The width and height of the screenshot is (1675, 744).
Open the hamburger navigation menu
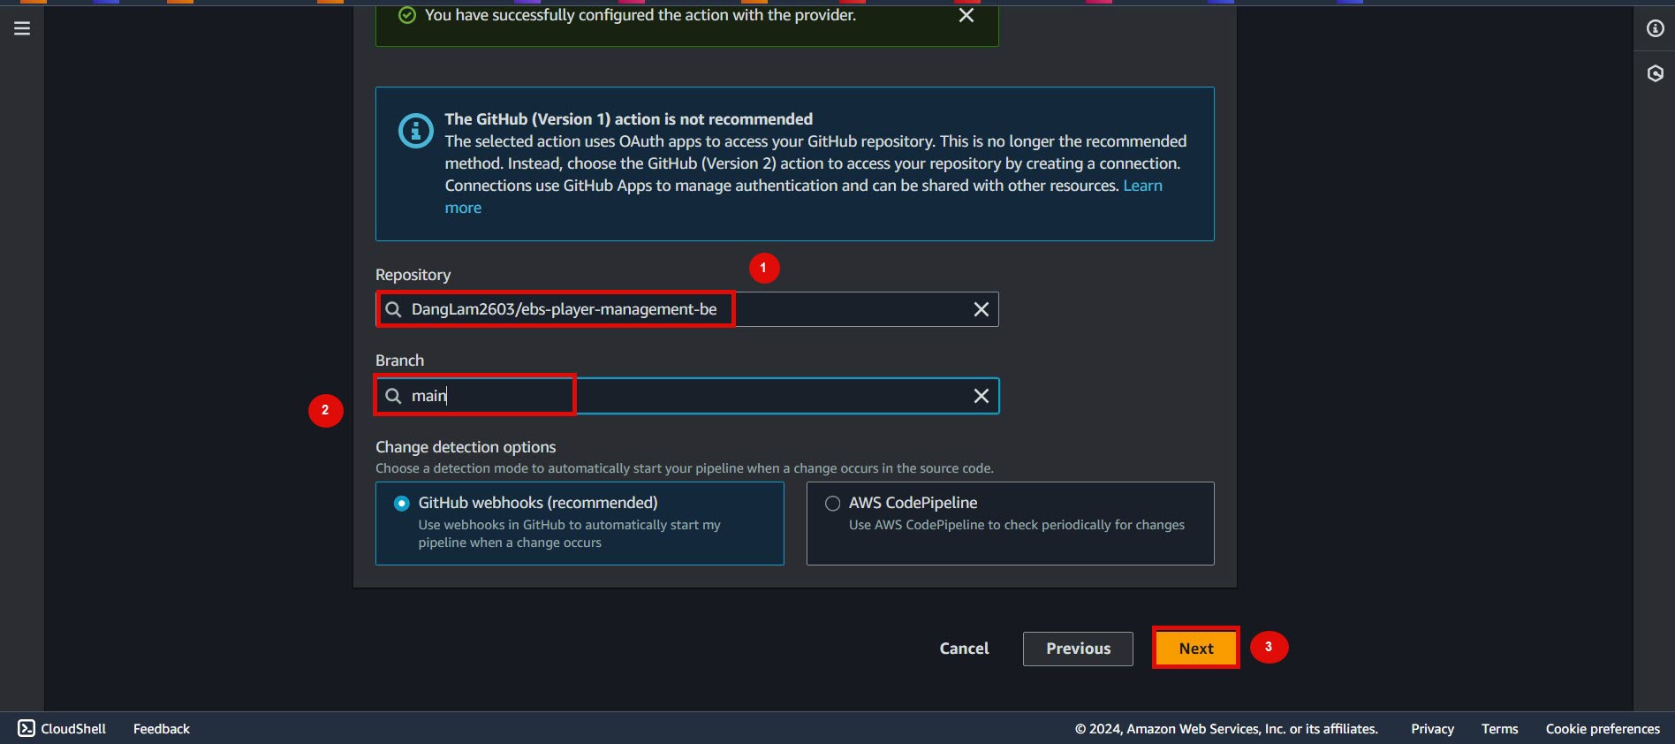click(x=22, y=28)
